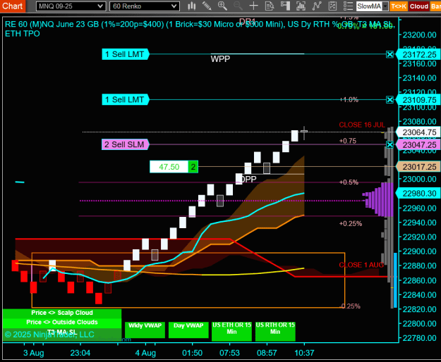Toggle Price <> Outside Clouds indicator
Screen dimensions: 441x362
62,322
